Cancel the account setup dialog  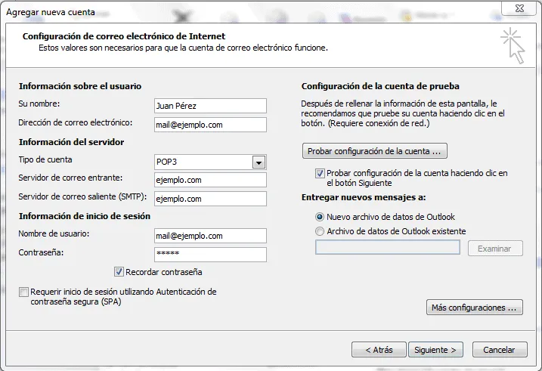[499, 350]
